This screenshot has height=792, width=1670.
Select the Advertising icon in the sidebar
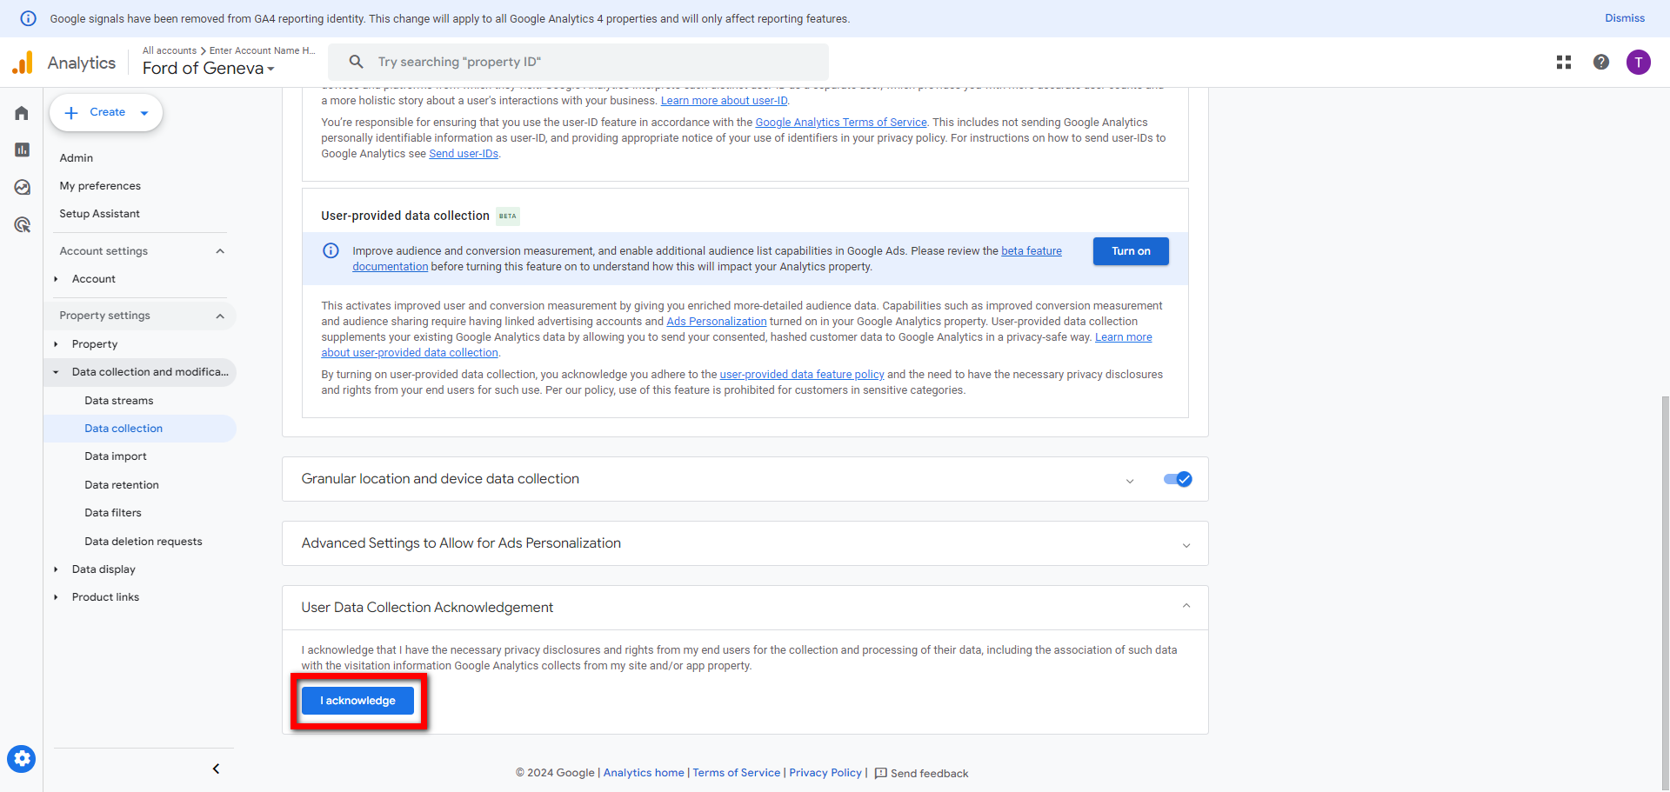click(22, 224)
